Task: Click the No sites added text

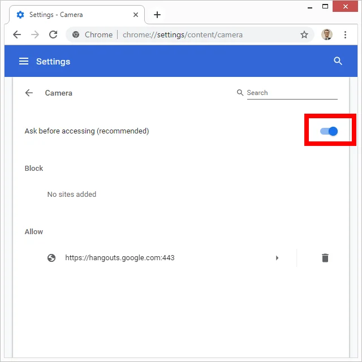Action: (x=72, y=194)
